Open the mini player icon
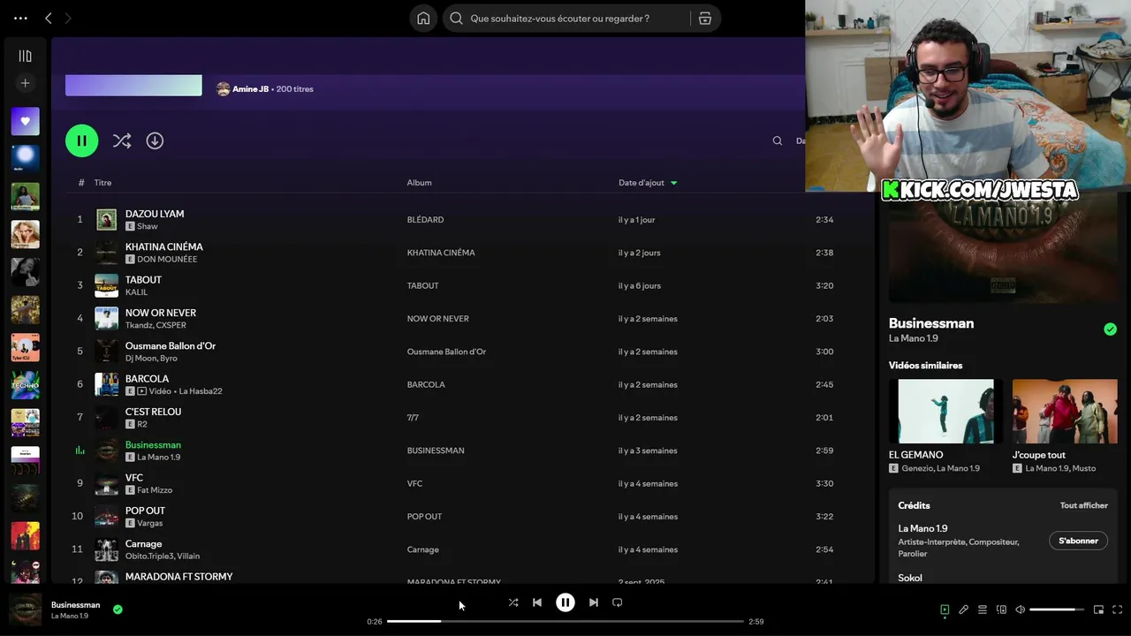 1098,609
